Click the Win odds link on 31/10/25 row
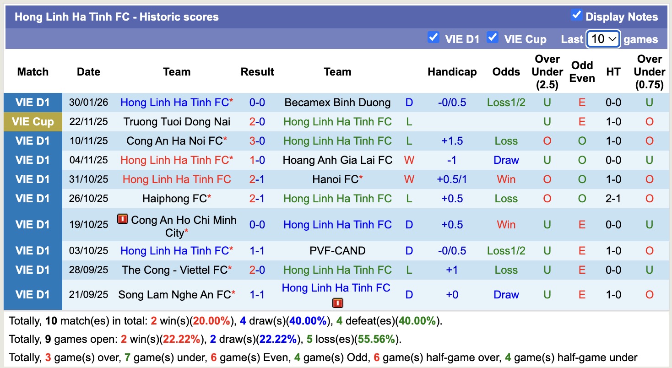The height and width of the screenshot is (368, 672). [x=506, y=179]
